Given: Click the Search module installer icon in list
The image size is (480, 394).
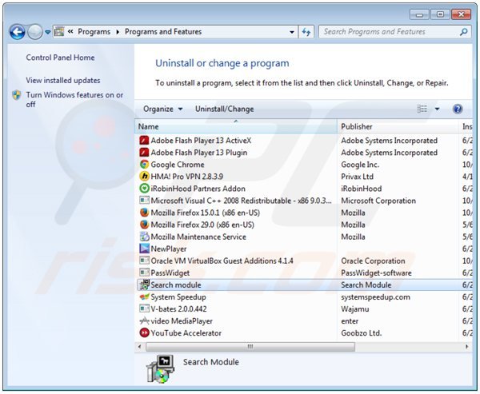Looking at the screenshot, I should (144, 285).
